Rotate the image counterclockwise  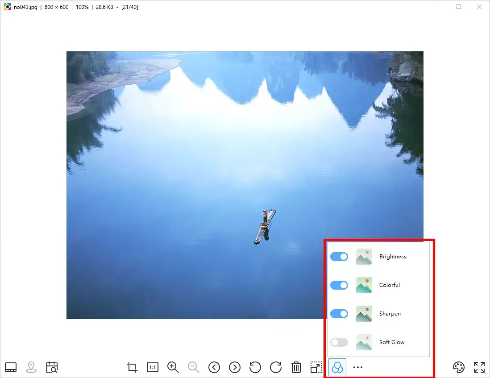click(x=255, y=367)
